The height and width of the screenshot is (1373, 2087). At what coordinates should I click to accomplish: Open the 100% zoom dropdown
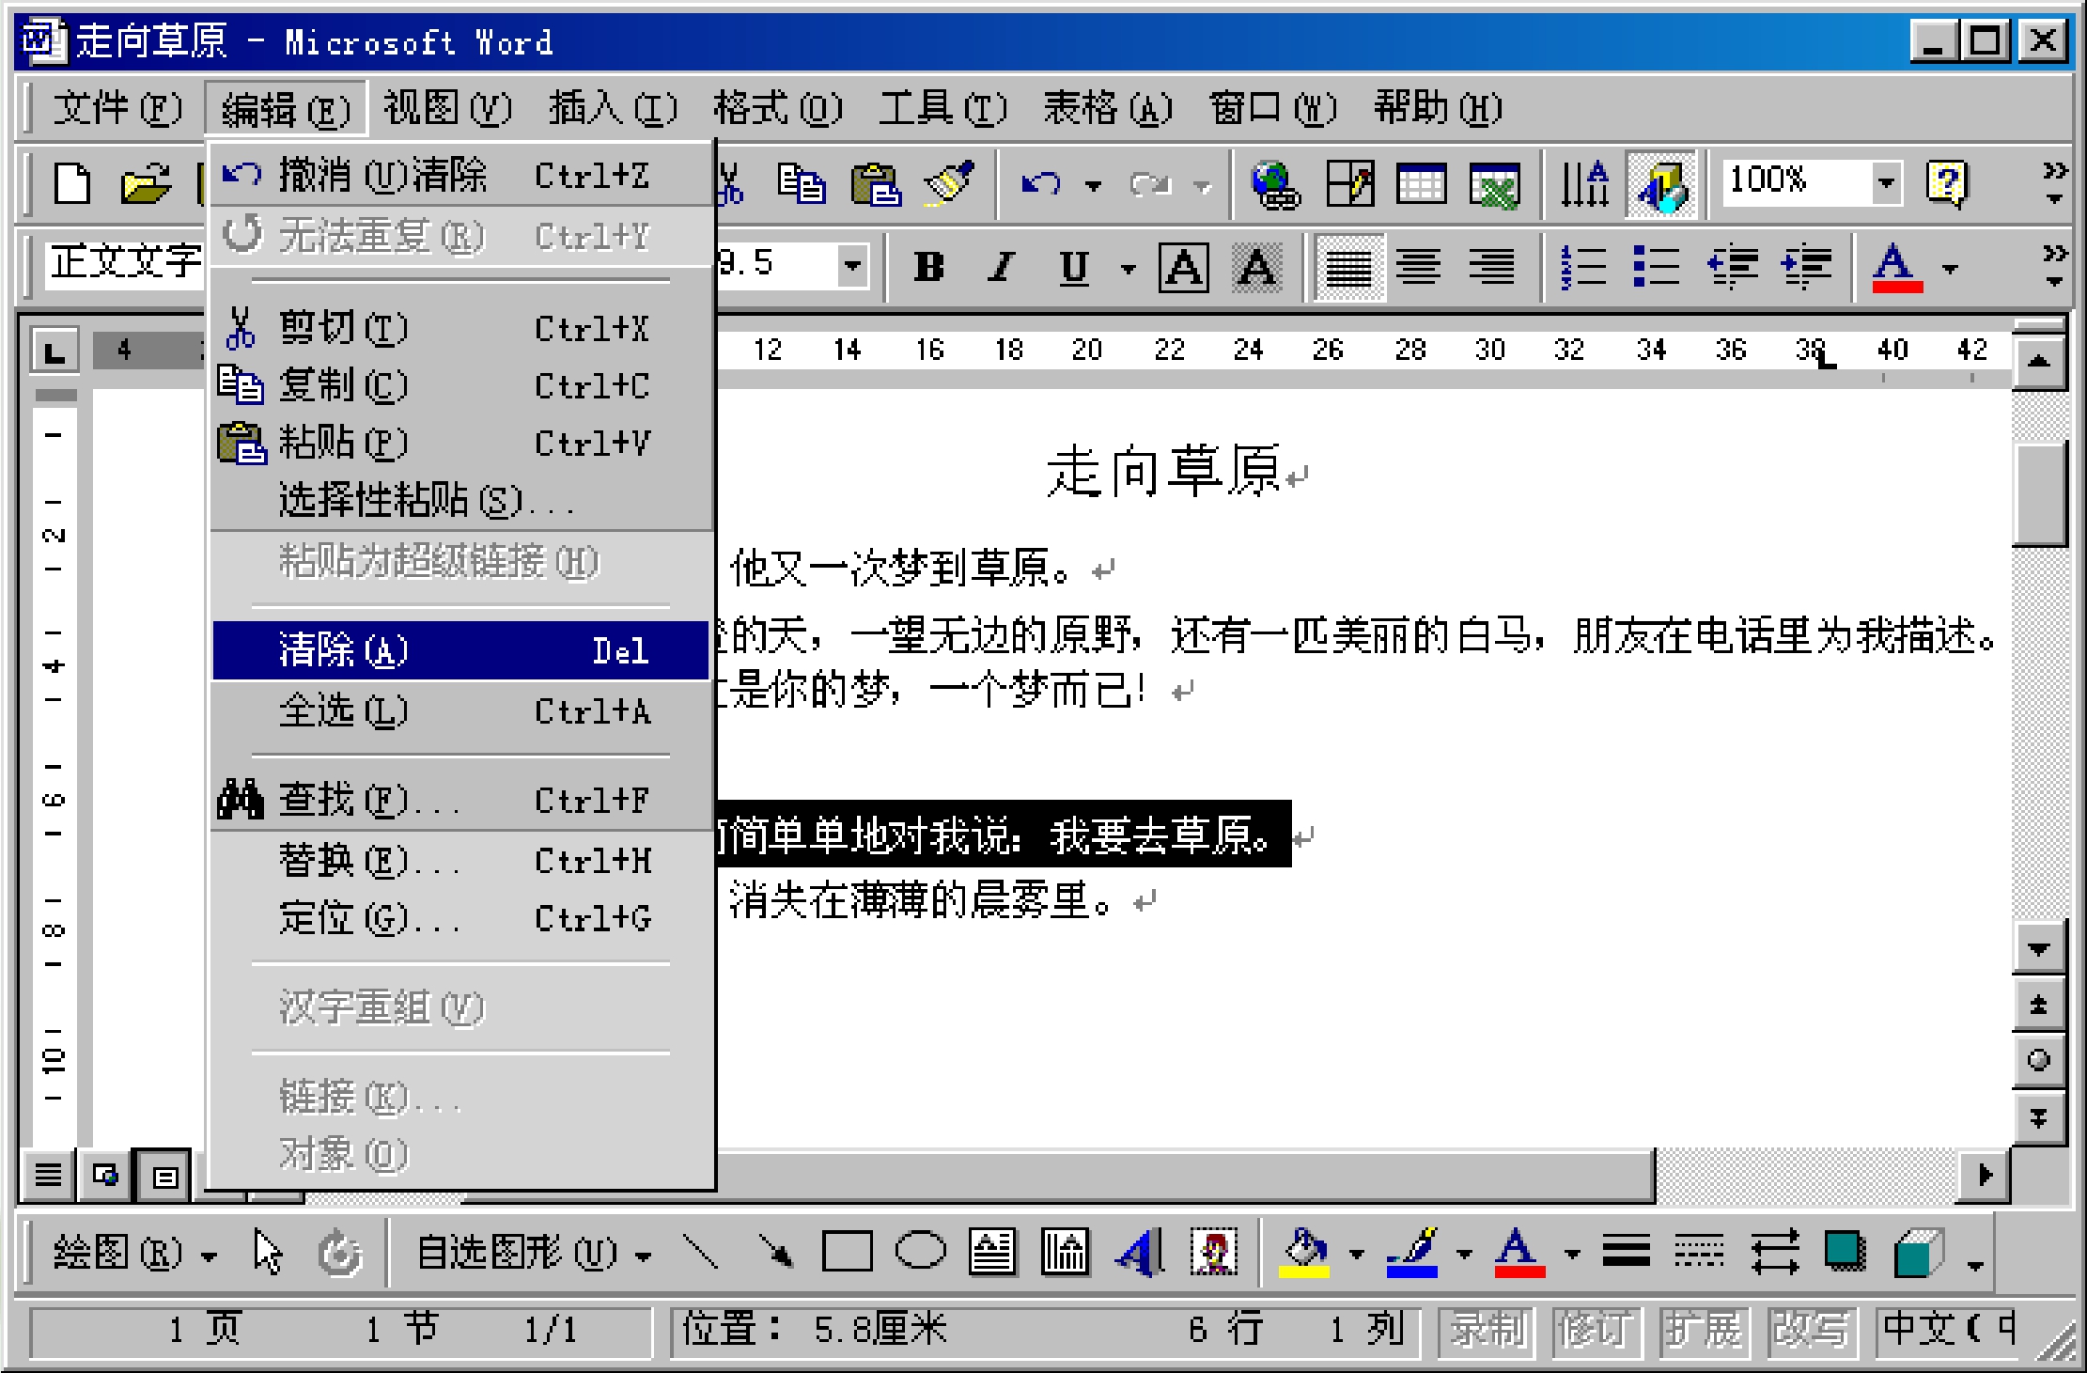(1884, 182)
